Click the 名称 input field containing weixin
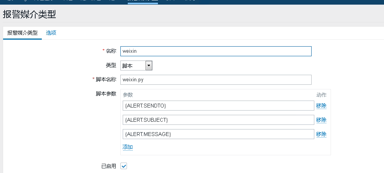384x173 pixels. click(x=216, y=51)
